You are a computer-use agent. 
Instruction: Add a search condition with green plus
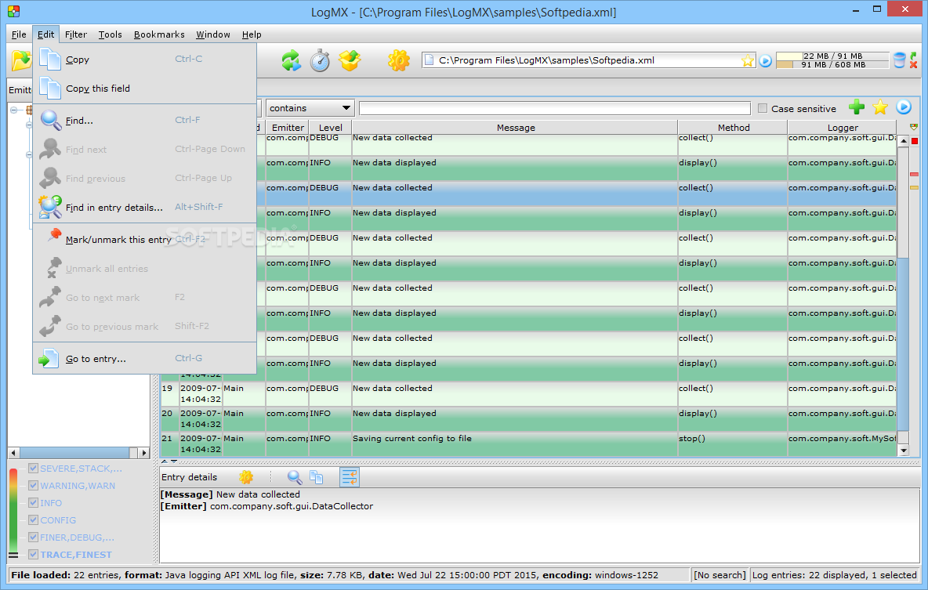point(857,107)
